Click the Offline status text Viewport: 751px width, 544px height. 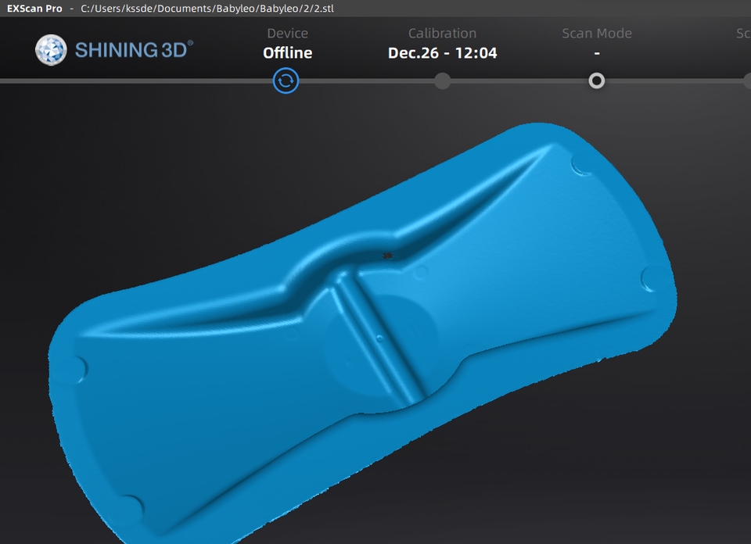[x=287, y=52]
